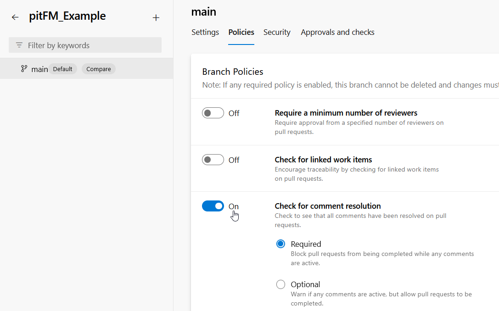
Task: Click the Default badge next to main
Action: point(62,69)
